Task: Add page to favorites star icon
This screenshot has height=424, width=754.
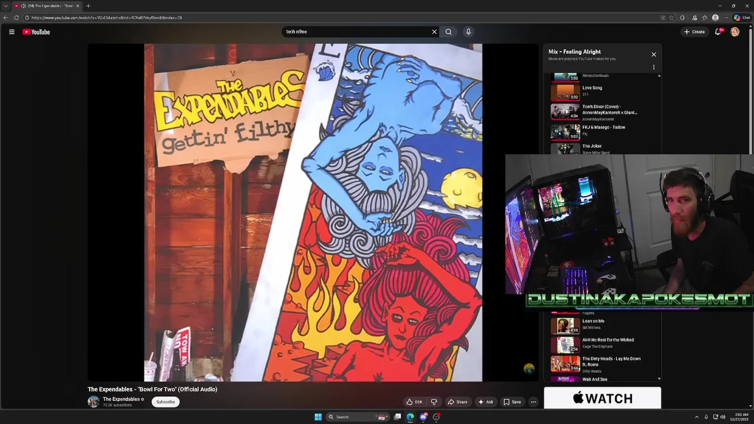Action: coord(672,18)
